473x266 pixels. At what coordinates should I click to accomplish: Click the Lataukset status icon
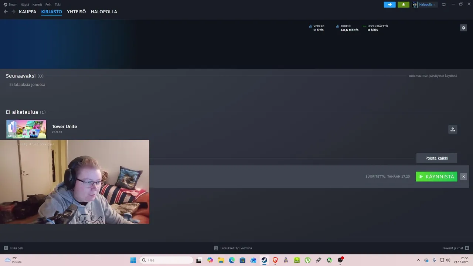[216, 248]
